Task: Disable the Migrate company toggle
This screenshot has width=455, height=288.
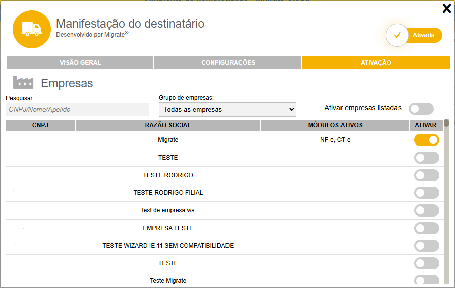Action: (x=426, y=140)
